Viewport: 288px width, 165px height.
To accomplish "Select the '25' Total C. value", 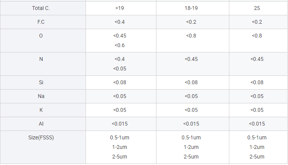I will click(257, 8).
